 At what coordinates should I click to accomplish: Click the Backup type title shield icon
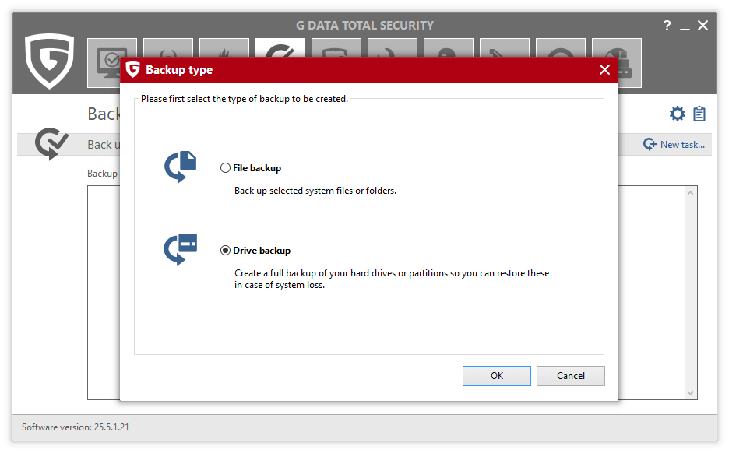tap(133, 70)
